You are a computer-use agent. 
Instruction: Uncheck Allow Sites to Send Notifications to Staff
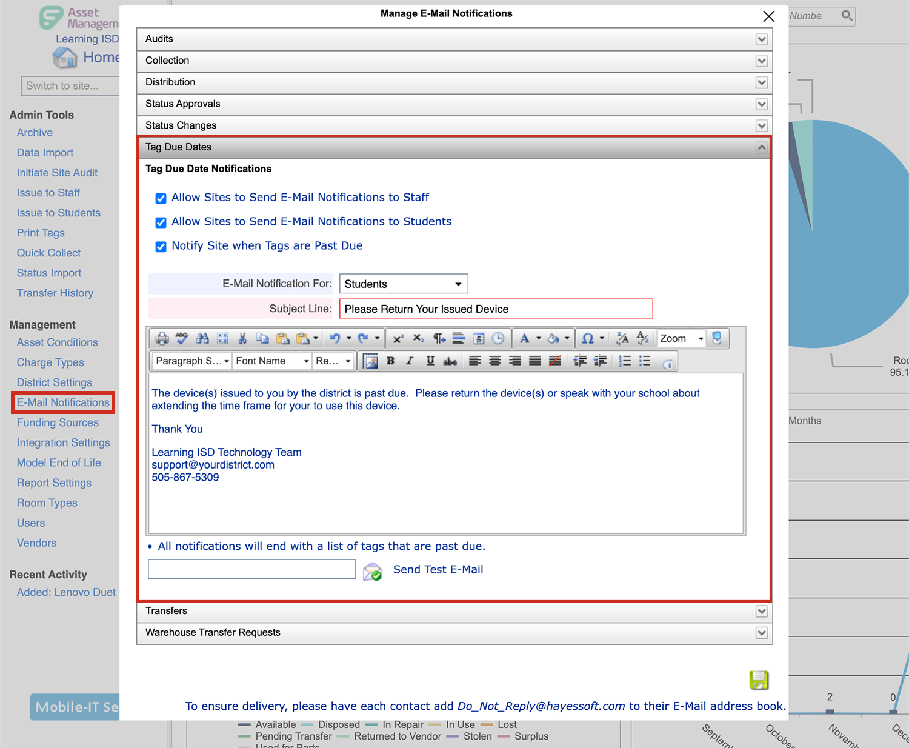161,198
